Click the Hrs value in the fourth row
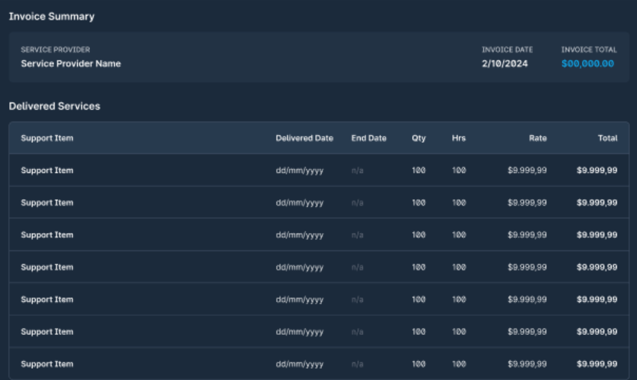This screenshot has width=637, height=380. pos(458,267)
